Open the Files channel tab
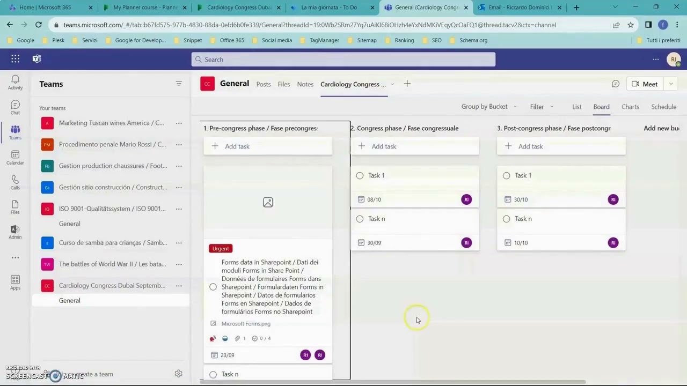687x386 pixels. pos(284,84)
